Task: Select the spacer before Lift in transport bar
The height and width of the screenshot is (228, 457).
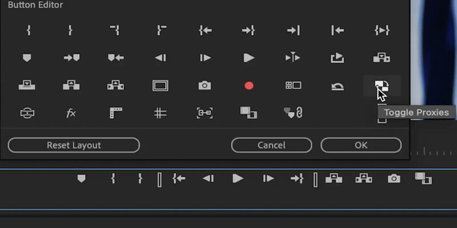Action: [x=315, y=180]
